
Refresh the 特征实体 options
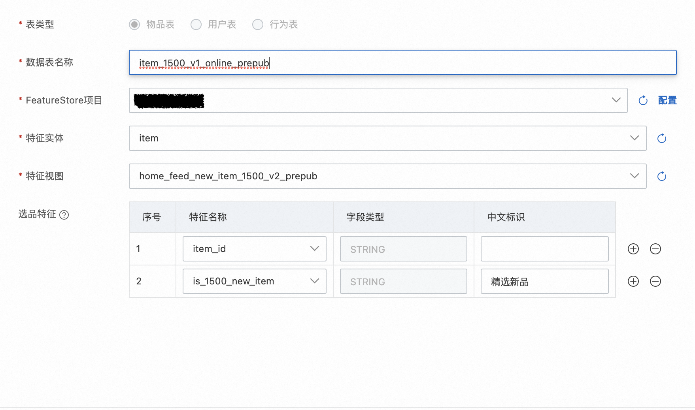coord(662,138)
